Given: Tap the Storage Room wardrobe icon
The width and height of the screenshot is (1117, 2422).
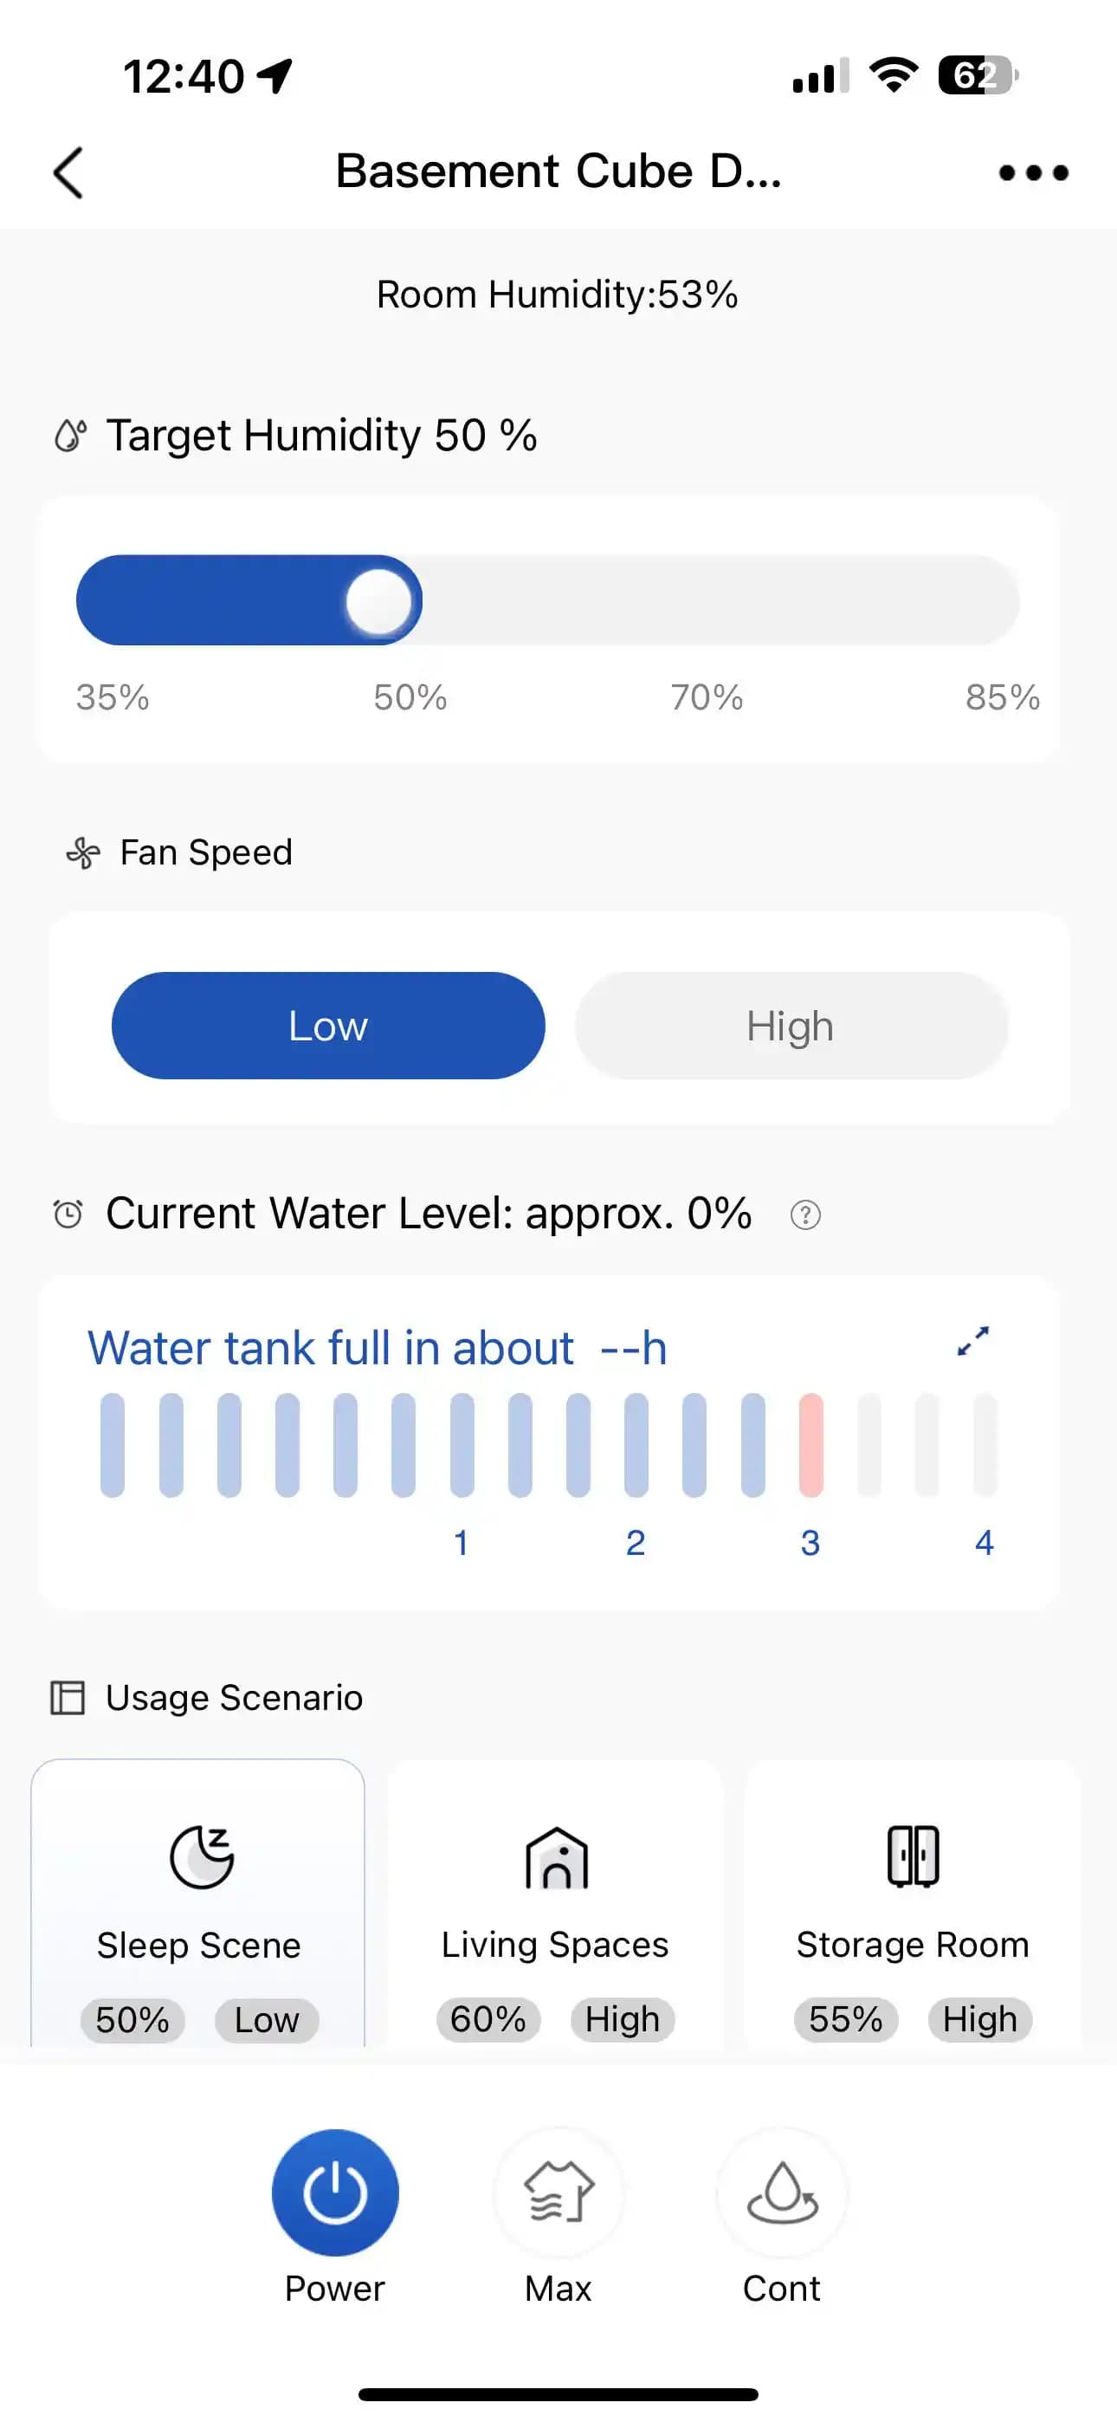Looking at the screenshot, I should click(912, 1856).
